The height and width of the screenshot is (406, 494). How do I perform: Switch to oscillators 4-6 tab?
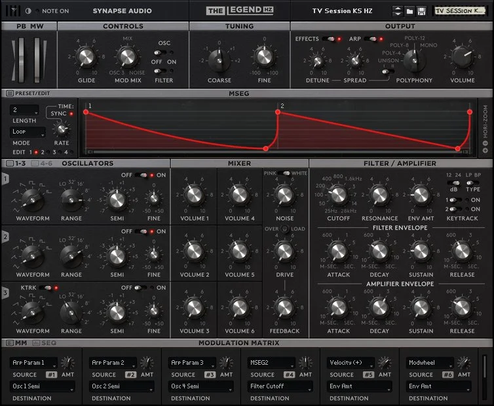point(42,163)
